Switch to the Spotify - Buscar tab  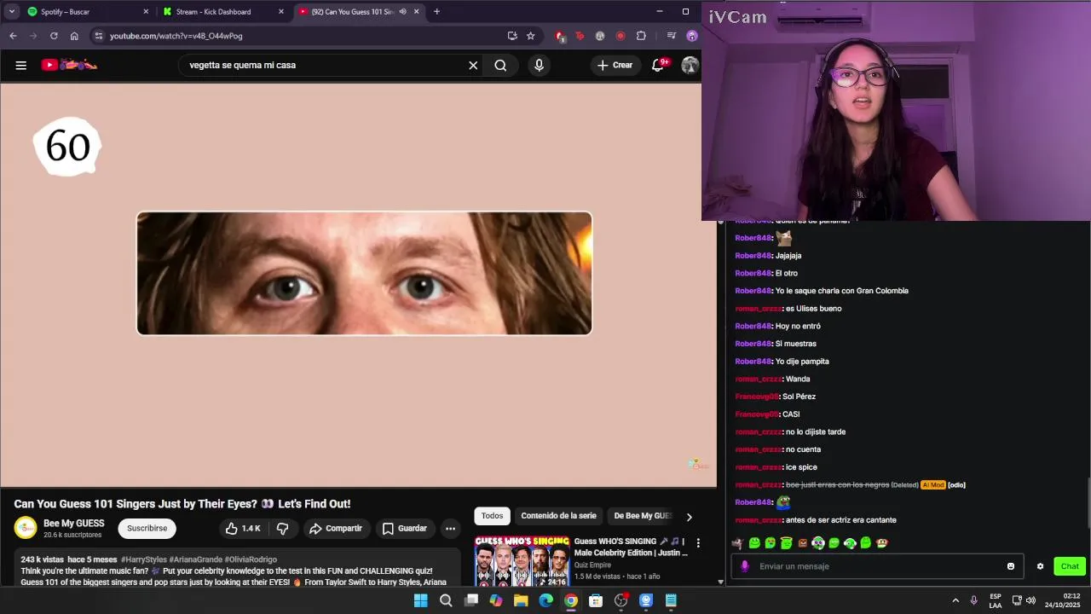coord(89,12)
